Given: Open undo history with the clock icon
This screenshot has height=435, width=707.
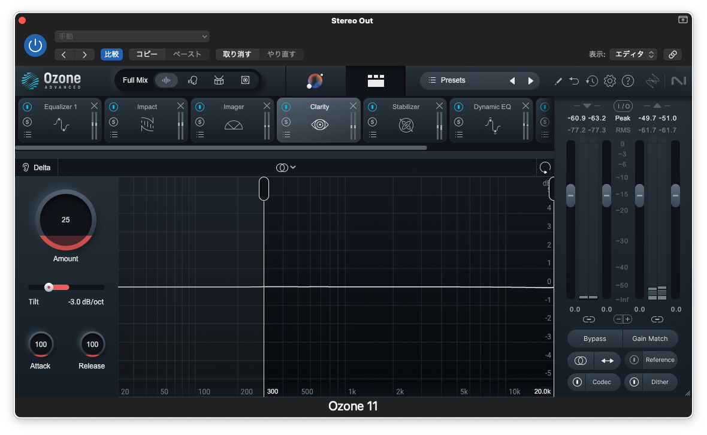Looking at the screenshot, I should (592, 81).
